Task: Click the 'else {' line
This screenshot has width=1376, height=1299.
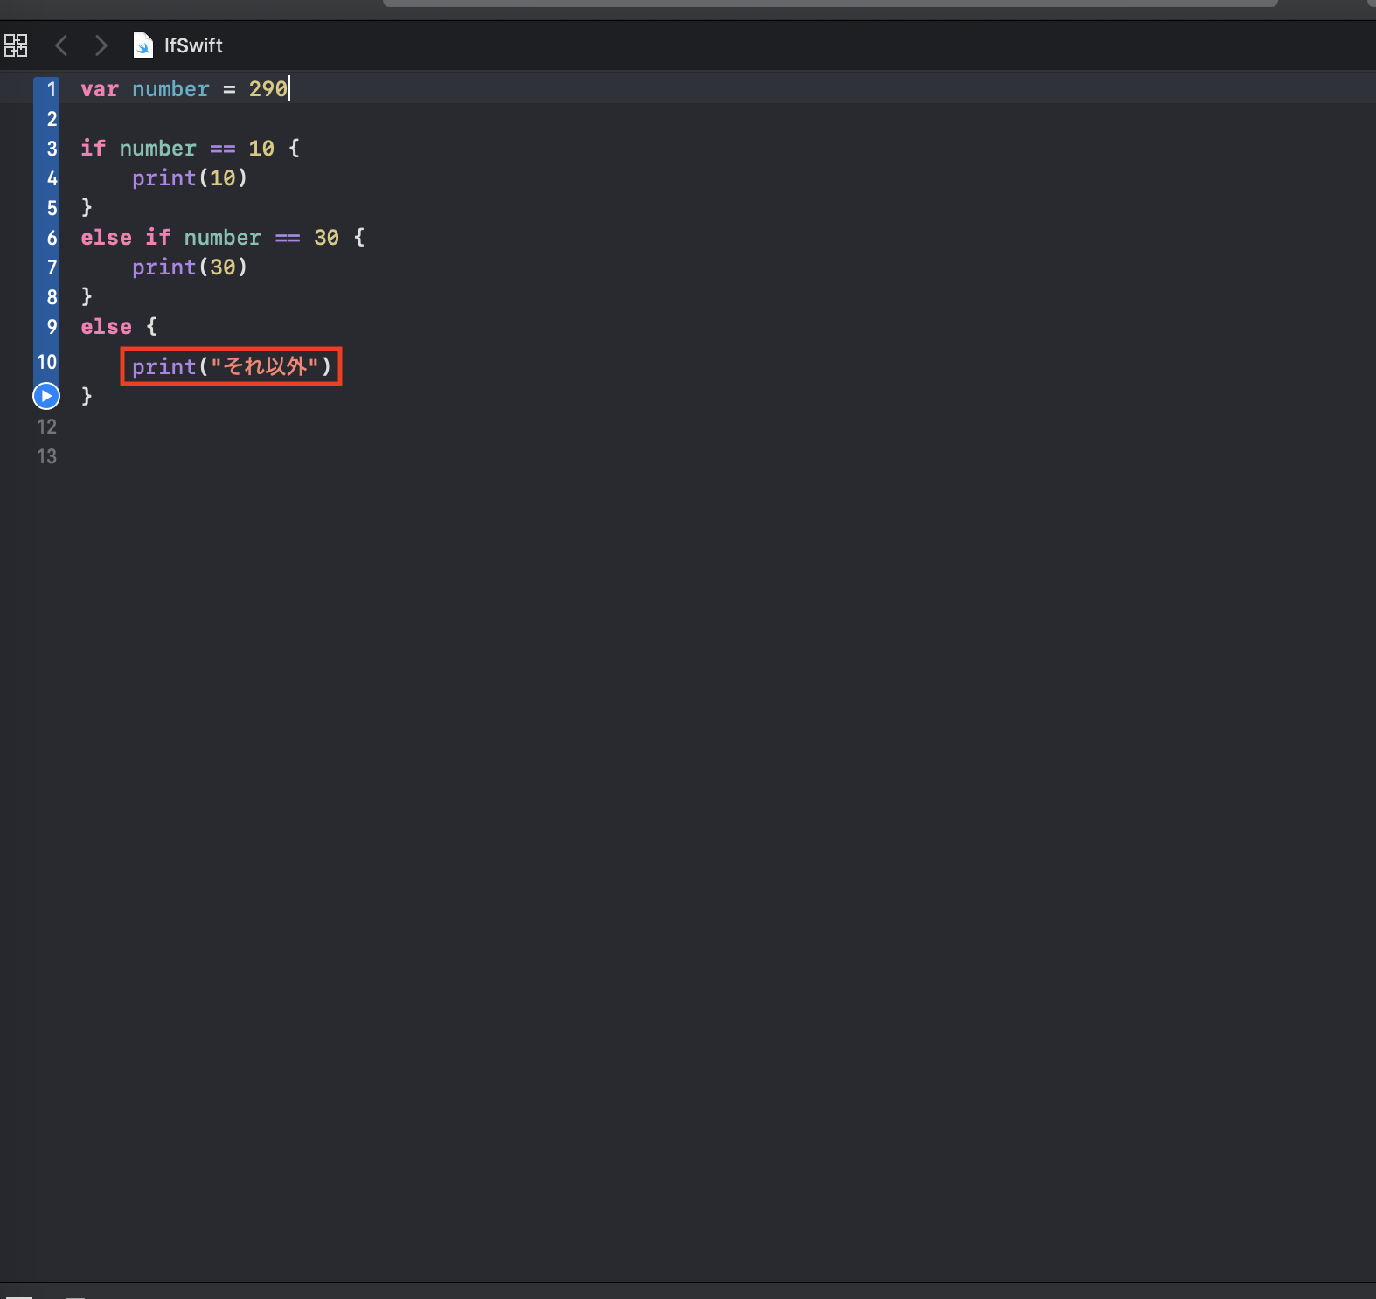Action: (x=119, y=327)
